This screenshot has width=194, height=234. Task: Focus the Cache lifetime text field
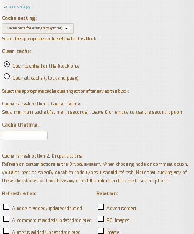coord(25,135)
